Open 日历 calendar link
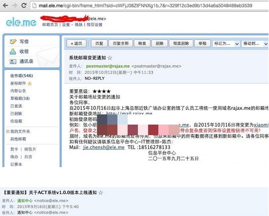 28,157
